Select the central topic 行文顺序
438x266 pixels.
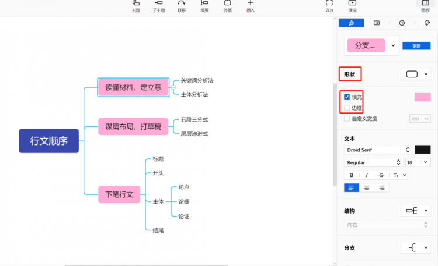pos(49,141)
